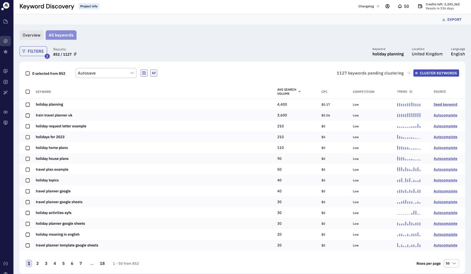This screenshot has width=471, height=274.
Task: Click the save icon next to Autosave
Action: click(x=144, y=73)
